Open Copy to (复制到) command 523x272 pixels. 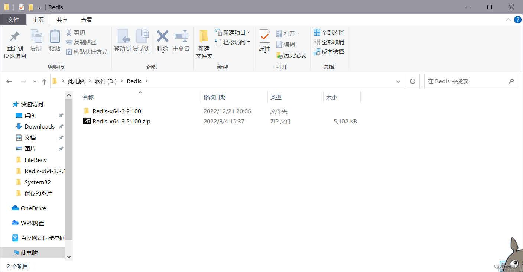click(x=141, y=41)
